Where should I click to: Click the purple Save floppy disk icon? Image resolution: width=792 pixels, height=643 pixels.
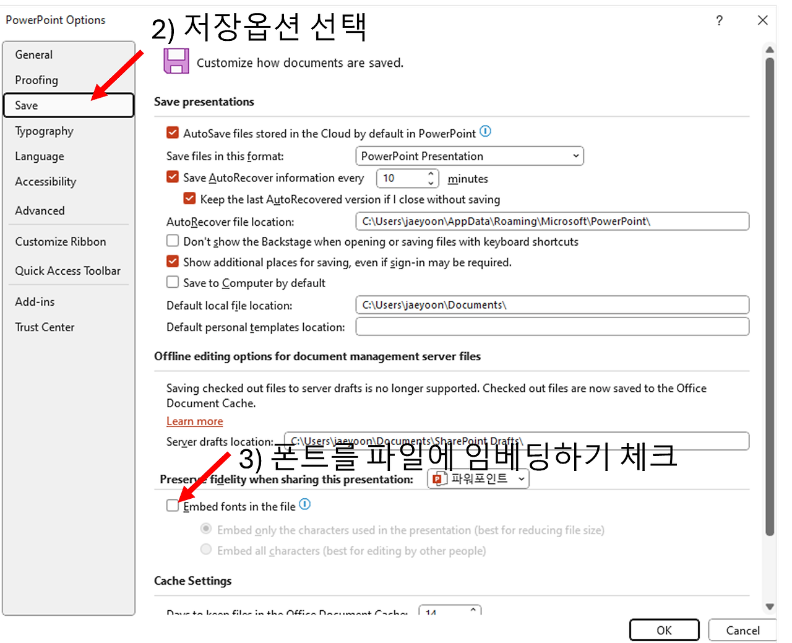click(x=176, y=61)
